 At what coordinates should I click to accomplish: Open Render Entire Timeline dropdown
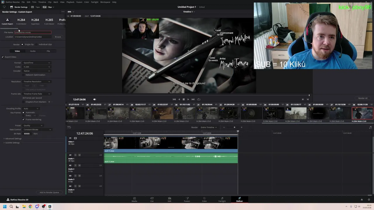(x=209, y=127)
